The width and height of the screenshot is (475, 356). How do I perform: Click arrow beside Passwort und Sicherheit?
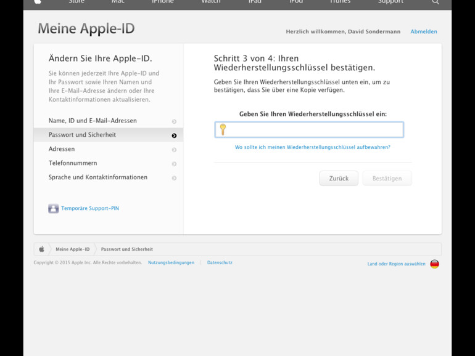point(174,136)
